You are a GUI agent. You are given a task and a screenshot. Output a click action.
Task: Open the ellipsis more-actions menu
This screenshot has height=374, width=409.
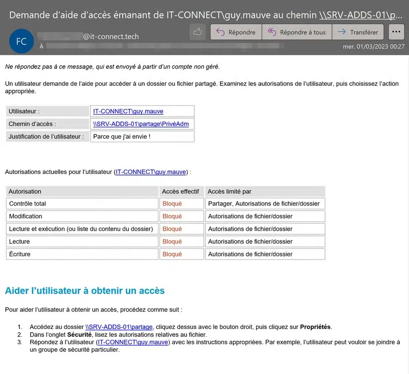(x=396, y=32)
